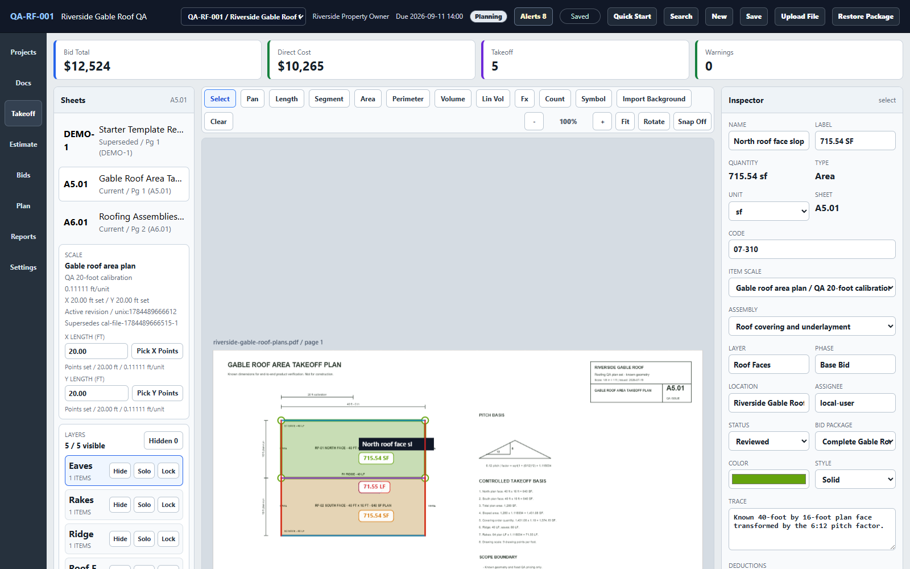The image size is (910, 569).
Task: Hide the Rakes layer
Action: tap(120, 505)
